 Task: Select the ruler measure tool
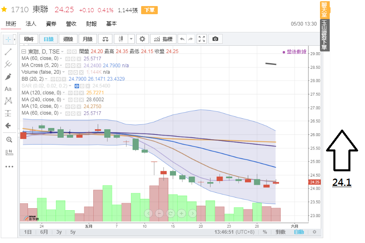pyautogui.click(x=9, y=153)
